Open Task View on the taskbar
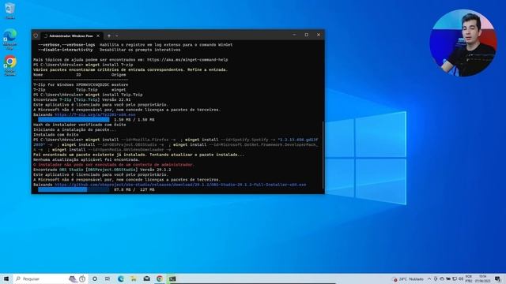Image resolution: width=506 pixels, height=284 pixels. coord(108,278)
